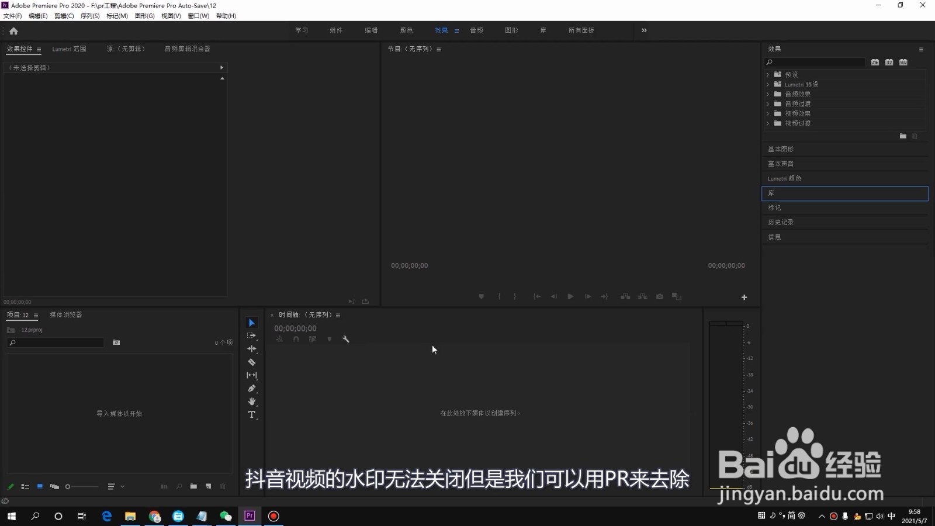This screenshot has height=526, width=935.
Task: Click the Extract button in Program monitor
Action: click(642, 297)
